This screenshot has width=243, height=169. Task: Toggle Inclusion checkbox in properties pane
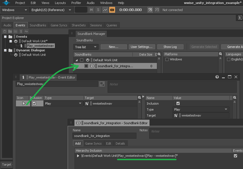pyautogui.click(x=178, y=103)
